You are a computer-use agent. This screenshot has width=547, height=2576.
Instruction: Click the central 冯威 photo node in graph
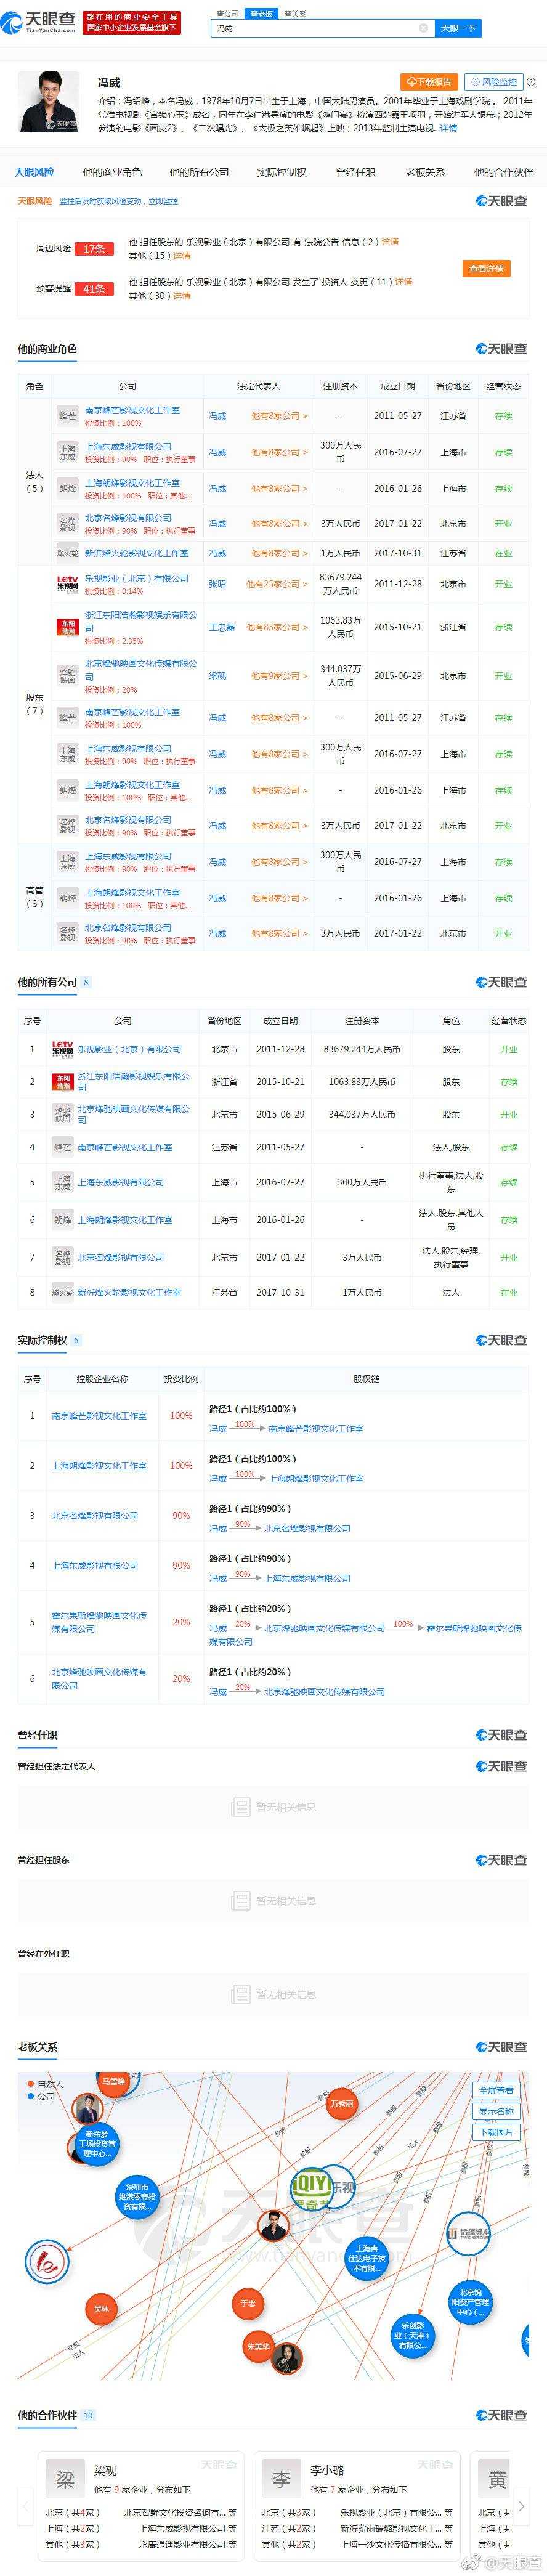tap(272, 2226)
